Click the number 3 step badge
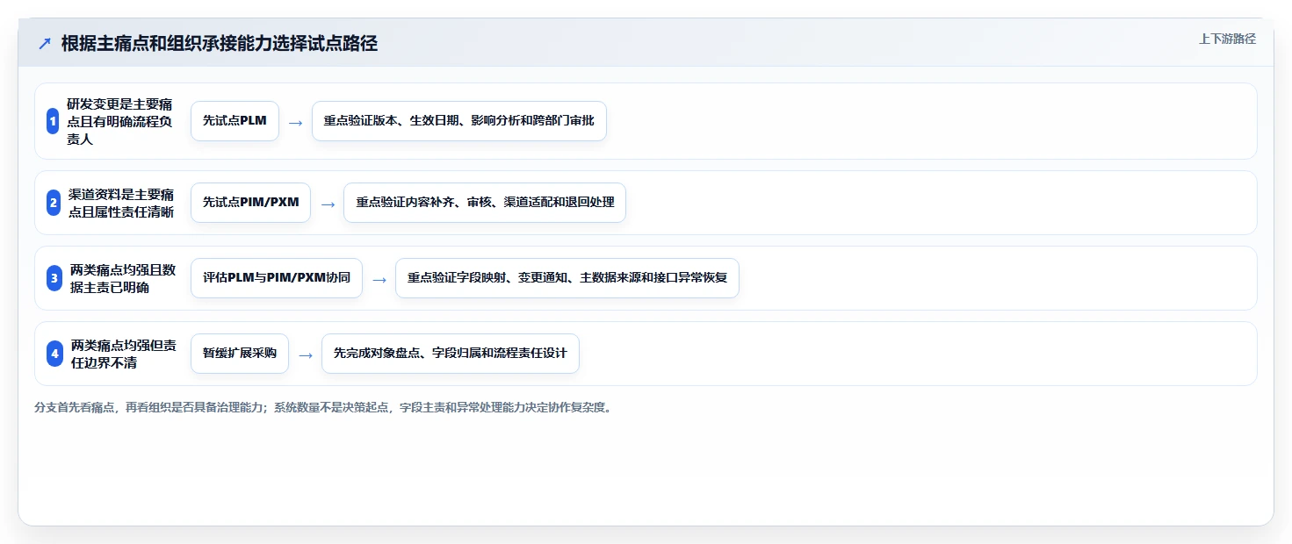This screenshot has height=544, width=1292. (54, 278)
